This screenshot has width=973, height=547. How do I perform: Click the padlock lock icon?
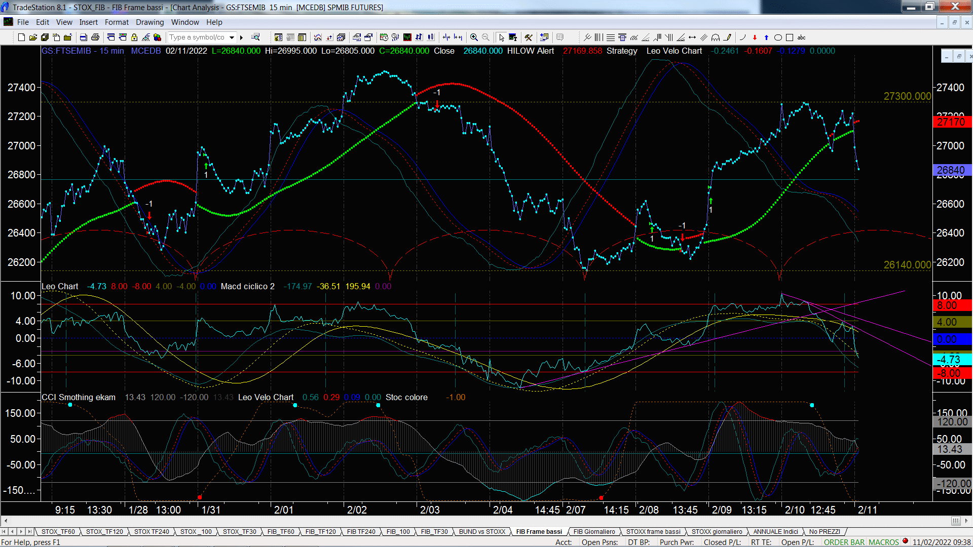134,37
